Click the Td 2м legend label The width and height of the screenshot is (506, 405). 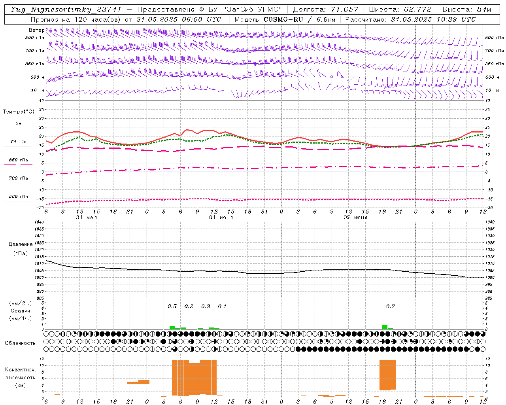click(x=18, y=142)
